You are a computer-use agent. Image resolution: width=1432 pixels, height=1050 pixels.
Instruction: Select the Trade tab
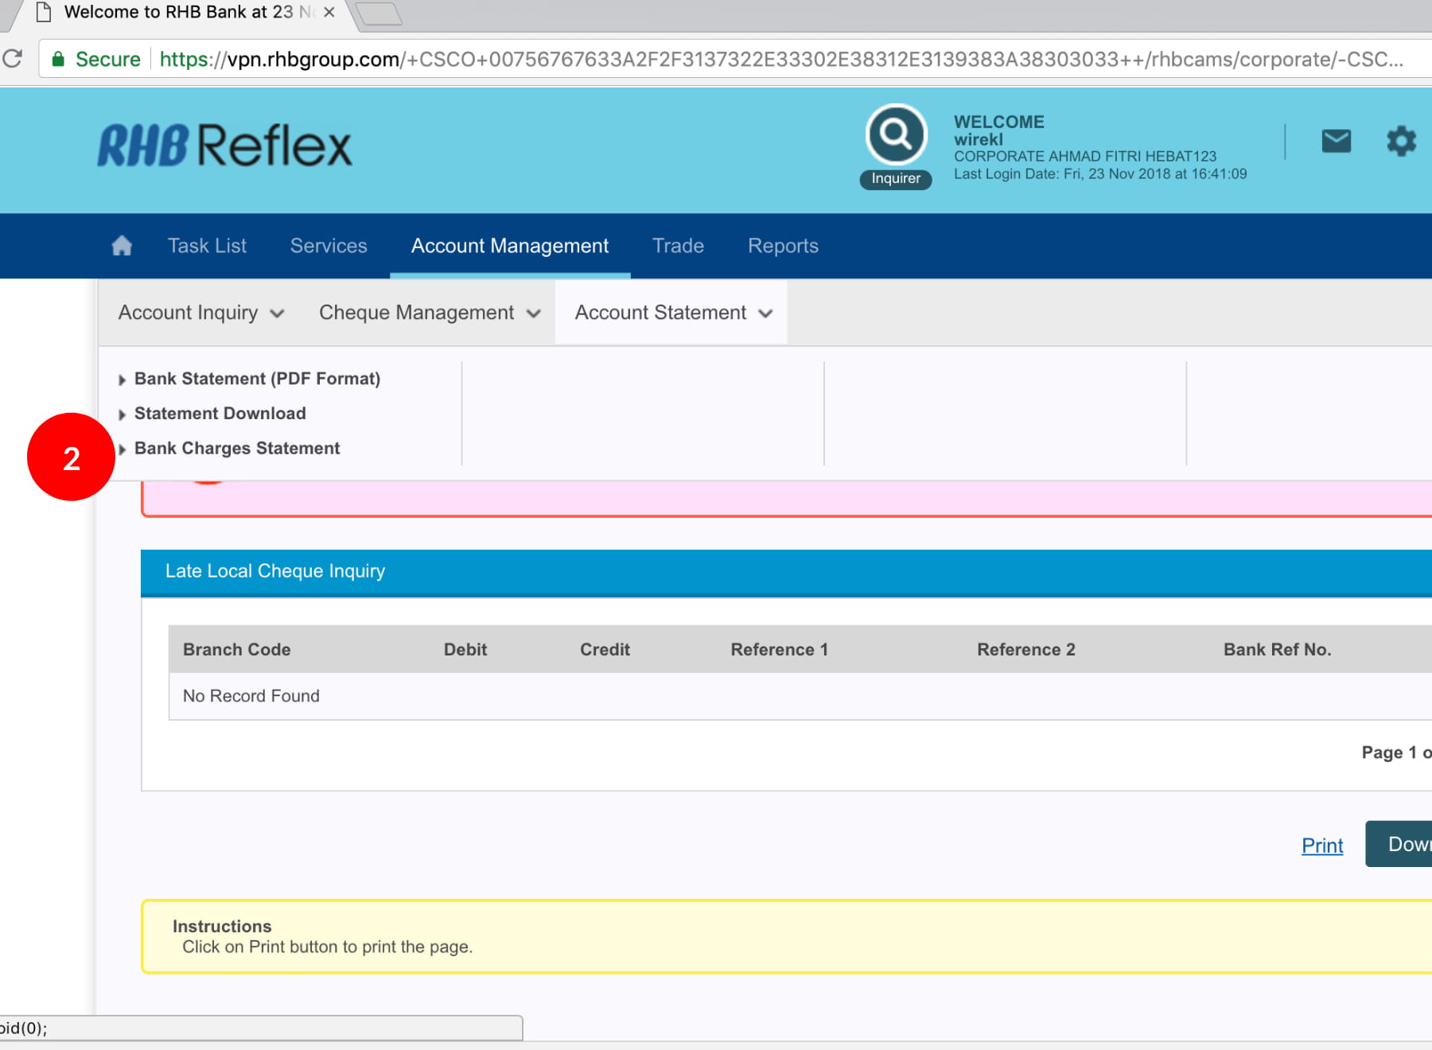[678, 246]
